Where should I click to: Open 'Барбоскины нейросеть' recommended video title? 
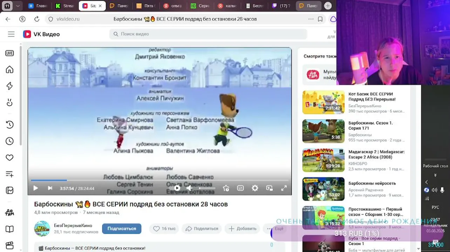(372, 183)
